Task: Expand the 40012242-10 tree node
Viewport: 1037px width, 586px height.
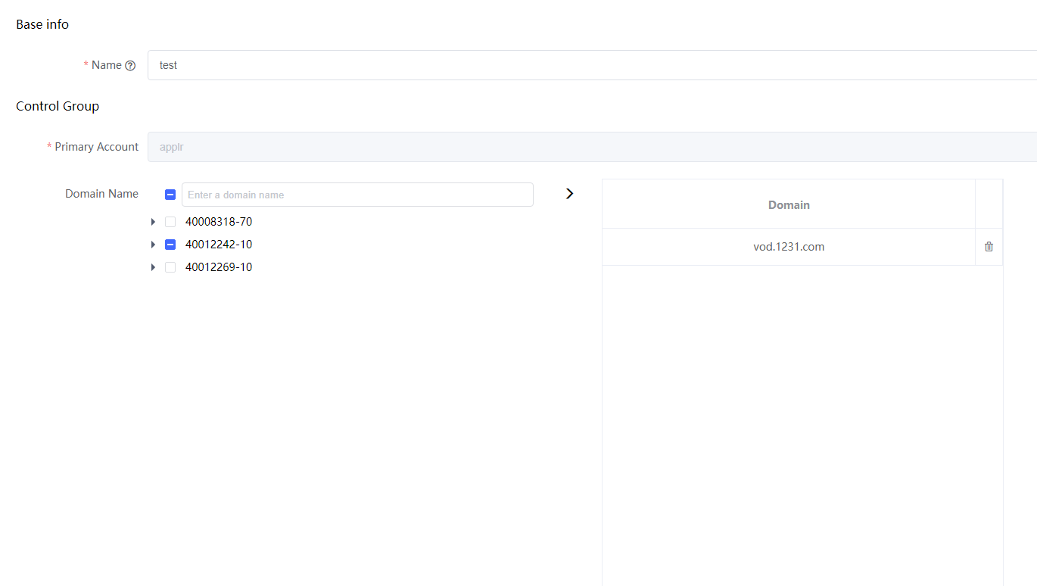Action: pyautogui.click(x=153, y=245)
